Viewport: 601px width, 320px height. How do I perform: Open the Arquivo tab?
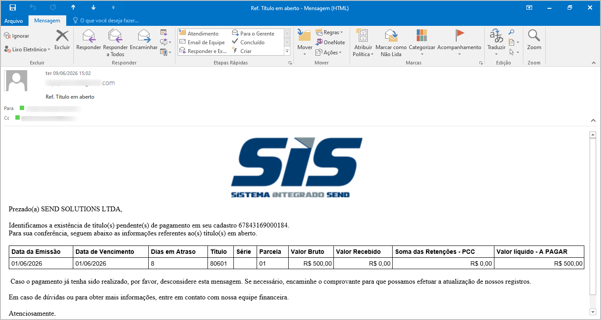14,21
